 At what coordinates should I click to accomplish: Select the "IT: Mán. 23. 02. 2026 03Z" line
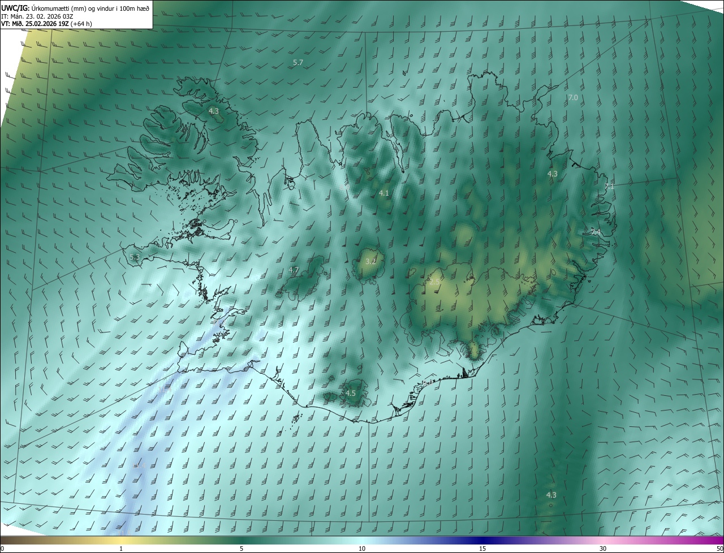pos(37,16)
